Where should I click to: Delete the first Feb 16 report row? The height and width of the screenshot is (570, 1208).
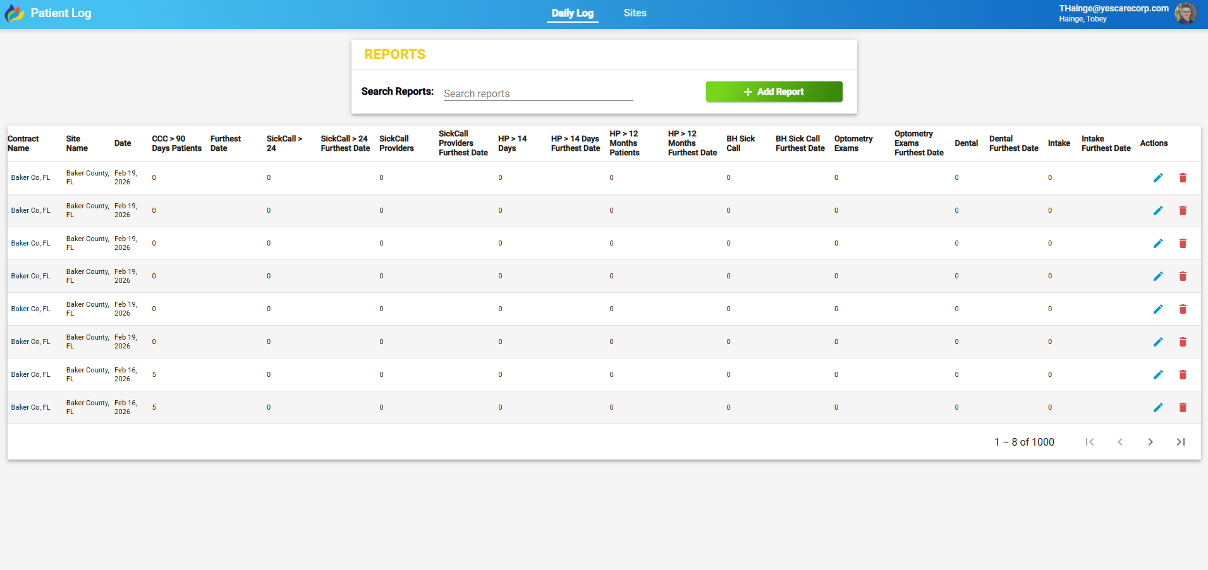click(1183, 375)
